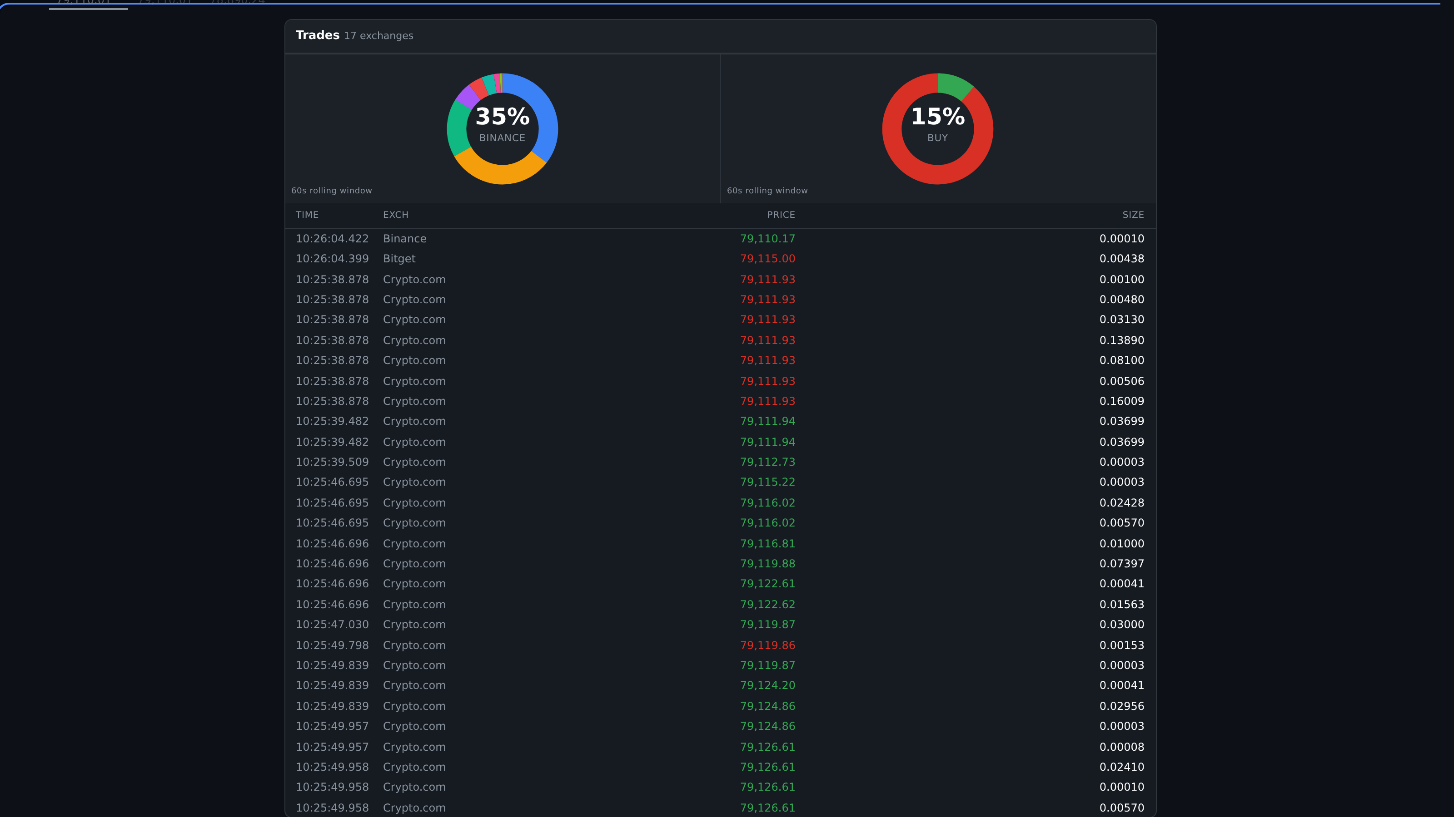1454x817 pixels.
Task: Sort by the TIME column header
Action: pos(307,215)
